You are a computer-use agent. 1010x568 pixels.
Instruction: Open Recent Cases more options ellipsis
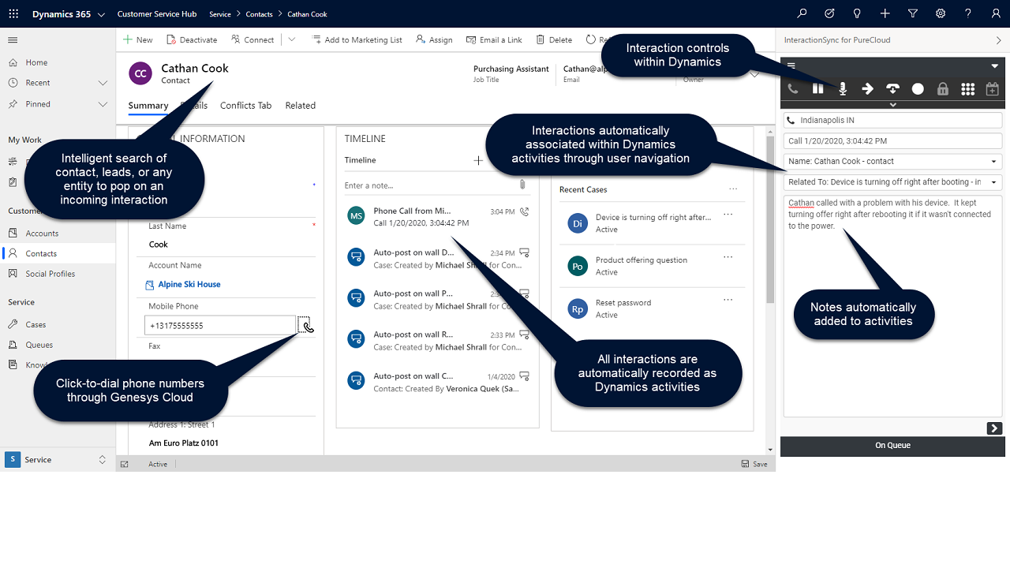(733, 189)
